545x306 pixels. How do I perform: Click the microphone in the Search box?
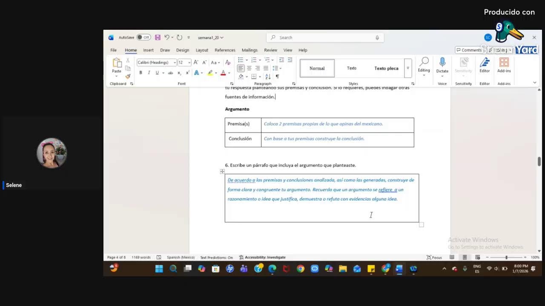point(377,37)
